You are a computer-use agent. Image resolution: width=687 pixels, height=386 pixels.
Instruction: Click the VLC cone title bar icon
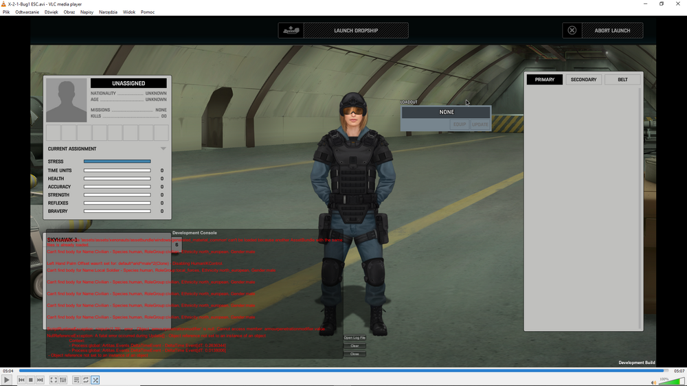[4, 4]
